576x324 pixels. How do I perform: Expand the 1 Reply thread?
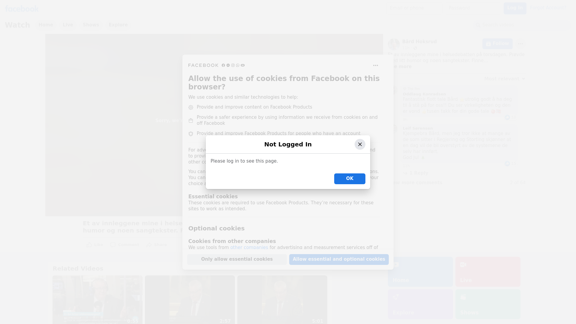pos(416,173)
